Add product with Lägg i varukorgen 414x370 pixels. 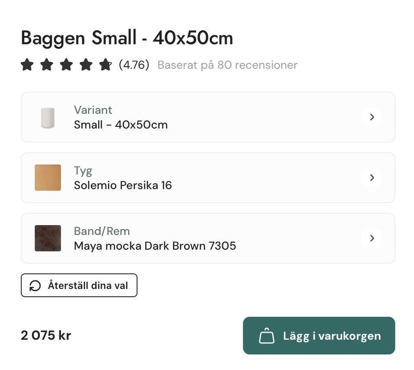[x=319, y=336]
